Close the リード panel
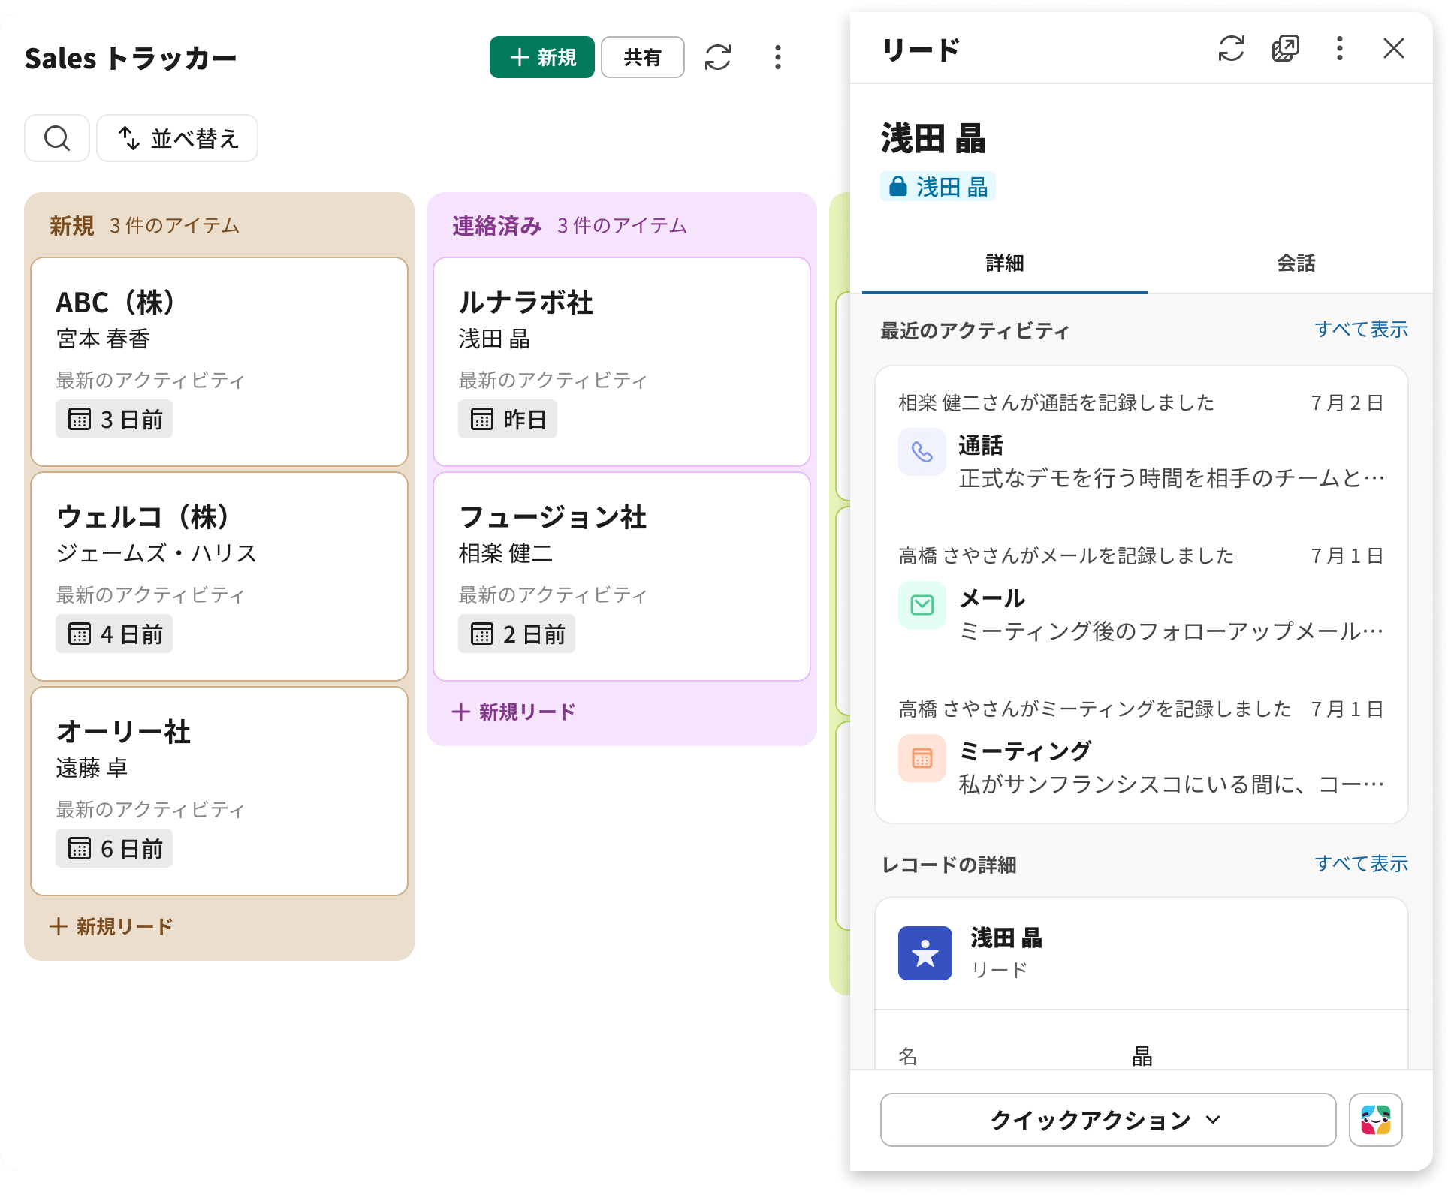Image resolution: width=1451 pixels, height=1195 pixels. coord(1394,49)
